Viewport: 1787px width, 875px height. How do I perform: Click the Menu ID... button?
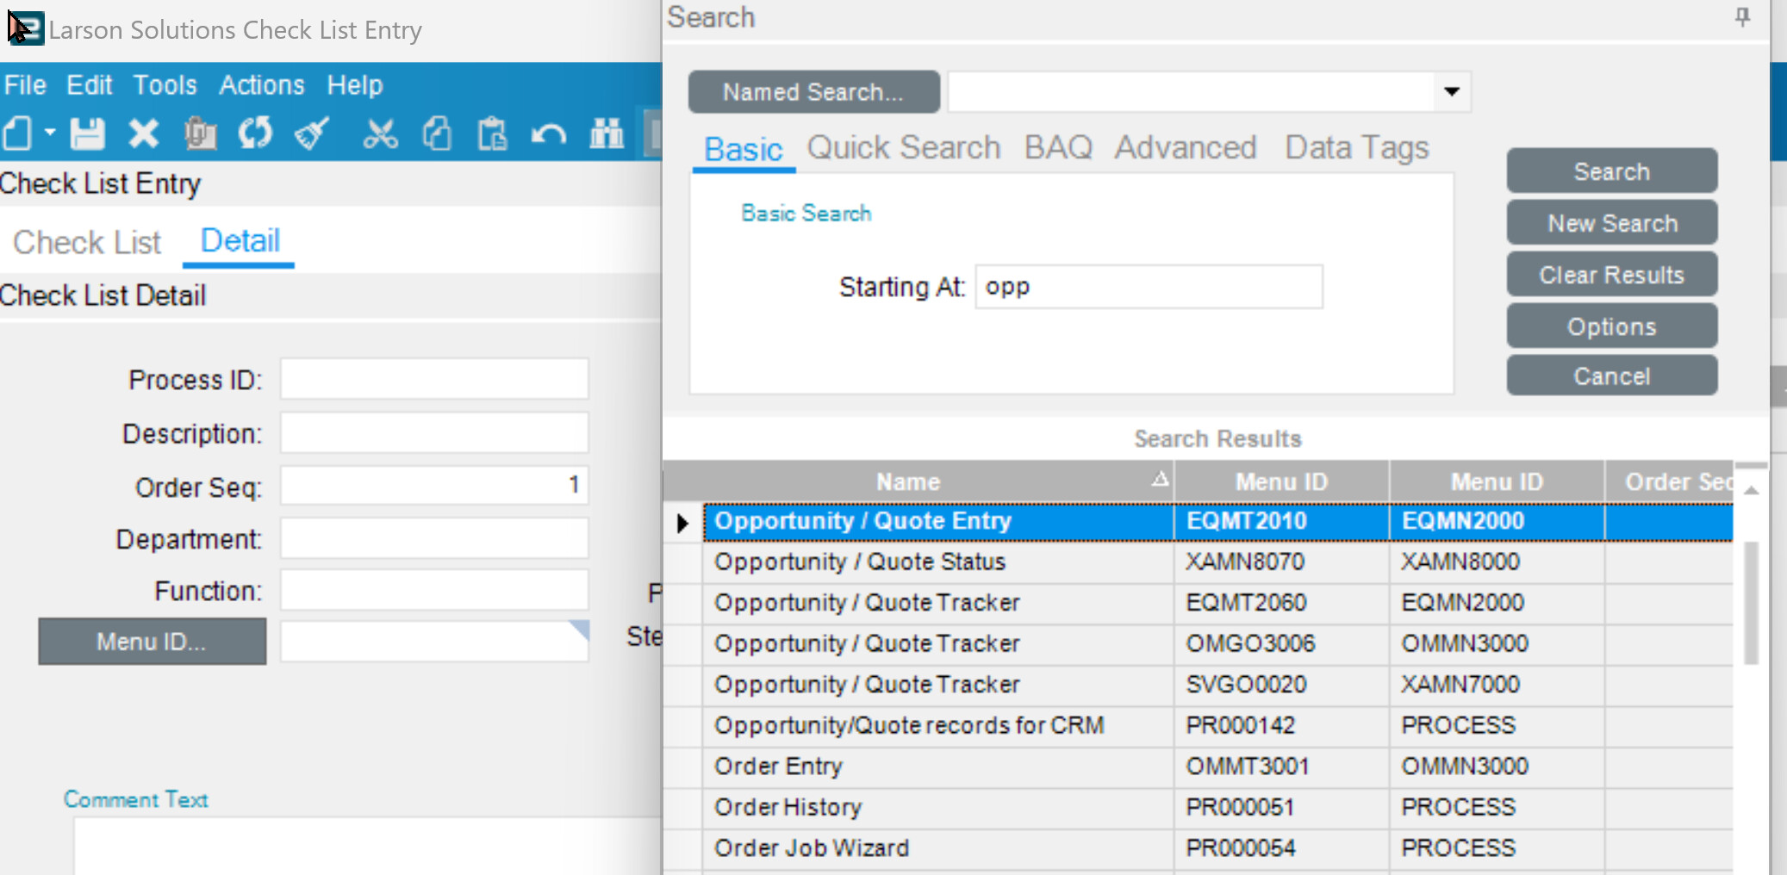pos(152,642)
